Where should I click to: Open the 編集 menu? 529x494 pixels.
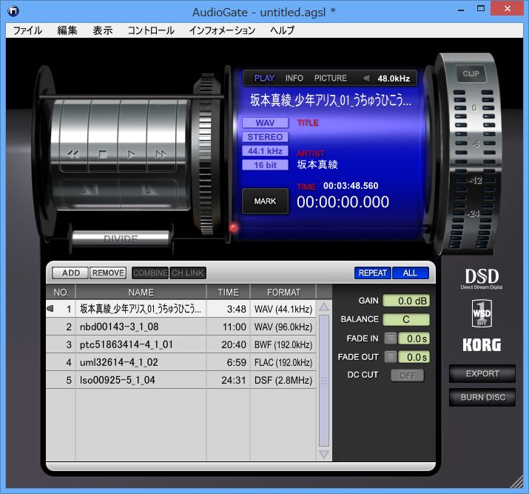(x=67, y=30)
